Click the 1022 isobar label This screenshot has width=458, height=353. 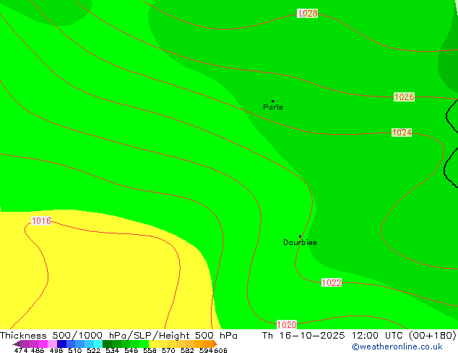tap(332, 282)
